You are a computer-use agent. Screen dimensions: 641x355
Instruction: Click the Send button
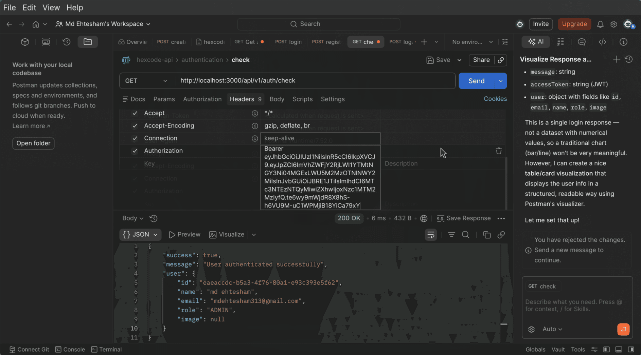[476, 81]
